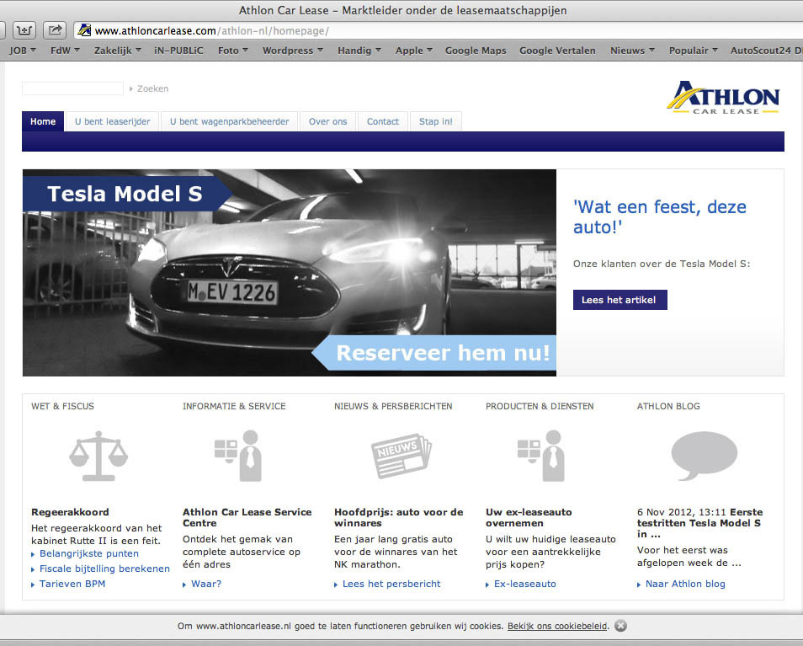Expand the FdW bookmarks folder
This screenshot has height=646, width=803.
65,51
